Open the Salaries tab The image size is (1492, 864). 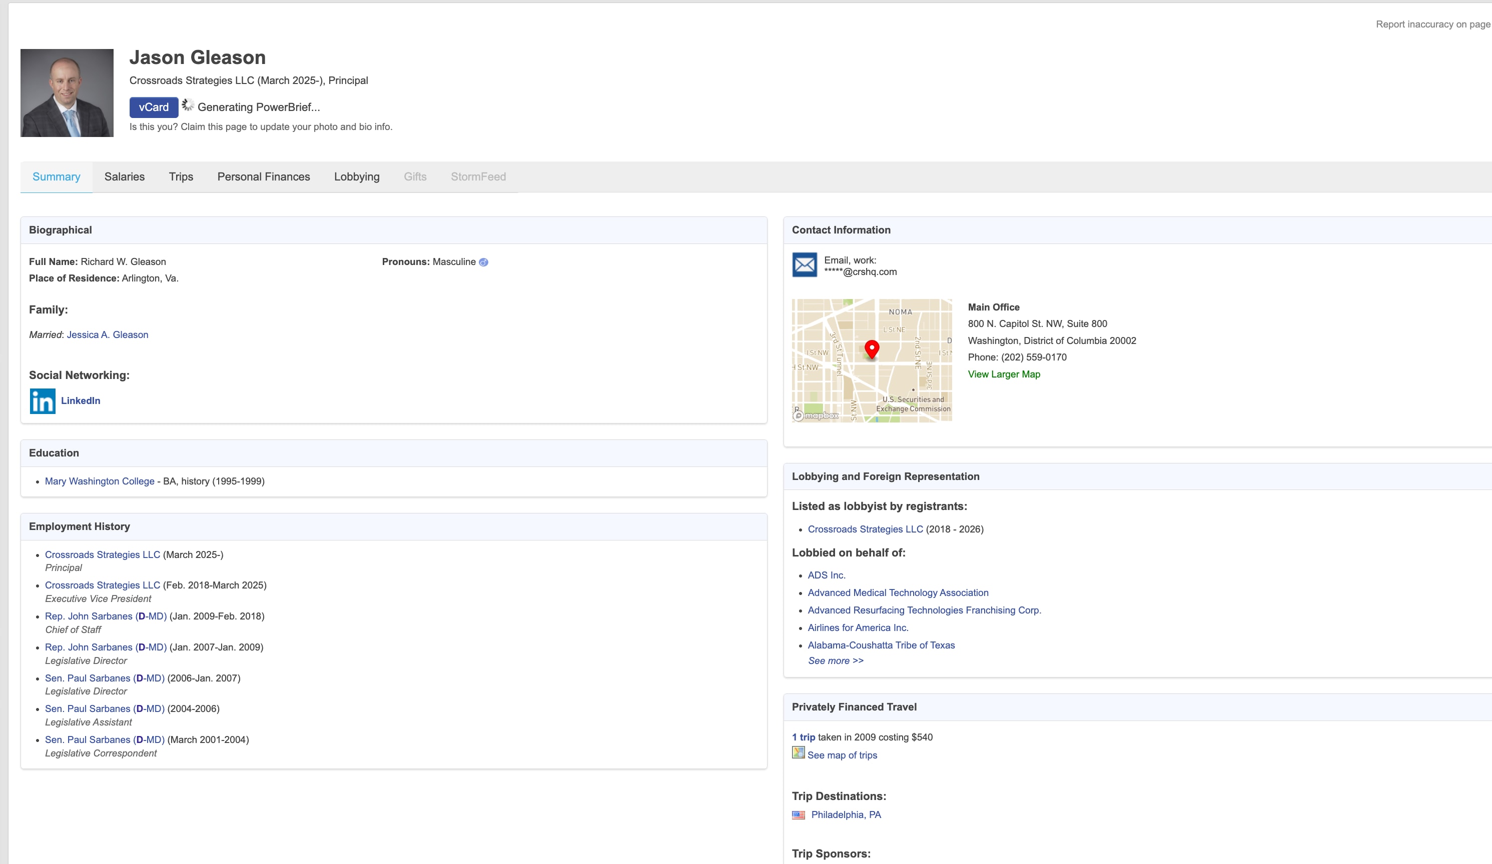pos(124,177)
